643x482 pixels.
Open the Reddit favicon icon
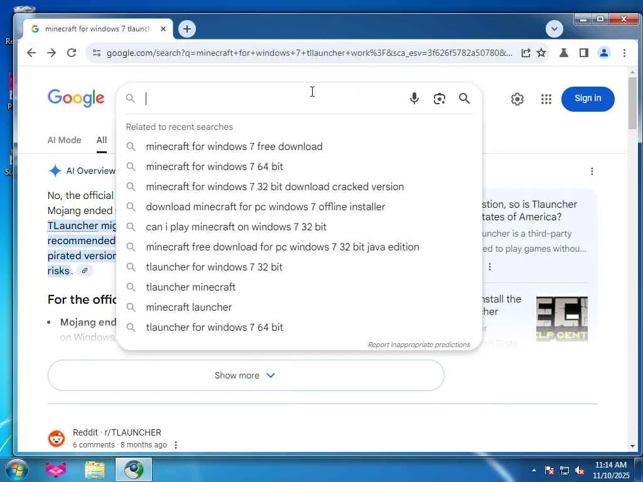(57, 438)
